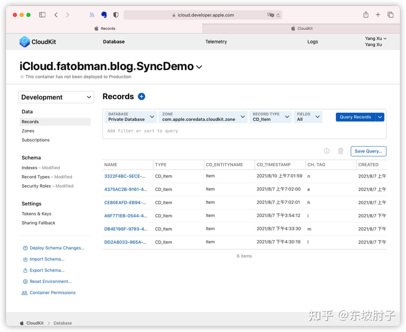Click the Export Schema share icon
Screen dimensions: 406x332
pos(25,270)
